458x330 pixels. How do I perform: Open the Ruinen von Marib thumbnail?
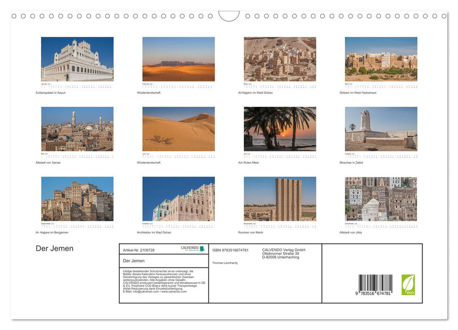[280, 198]
